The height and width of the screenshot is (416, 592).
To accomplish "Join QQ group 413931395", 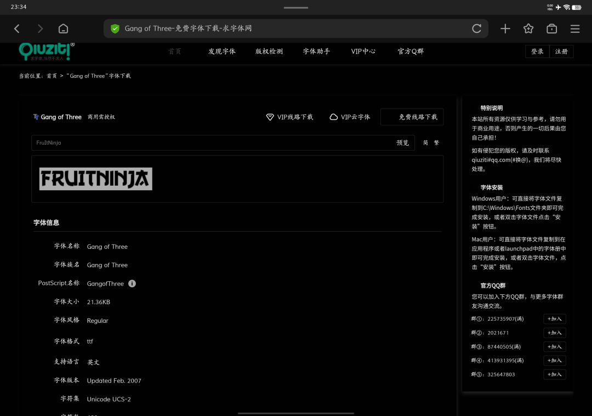I will 555,361.
